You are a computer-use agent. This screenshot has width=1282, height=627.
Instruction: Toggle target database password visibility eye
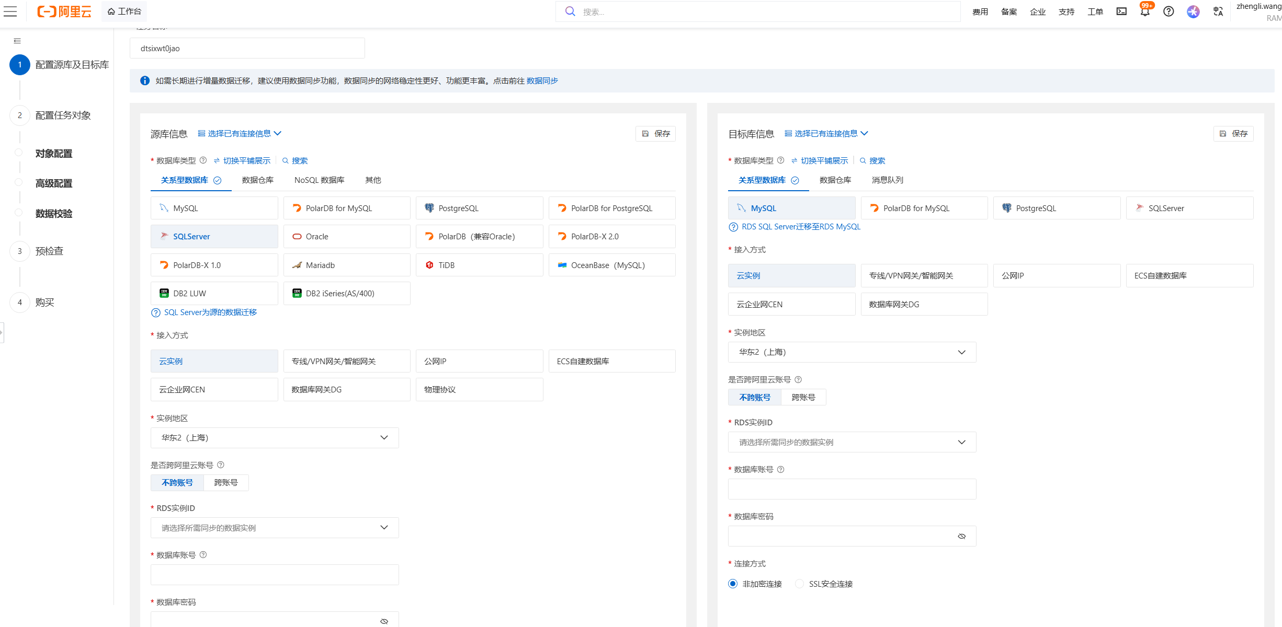click(961, 536)
